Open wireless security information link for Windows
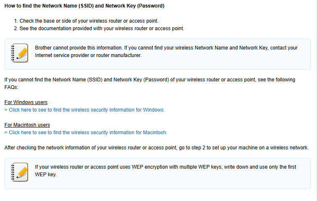 click(x=85, y=110)
